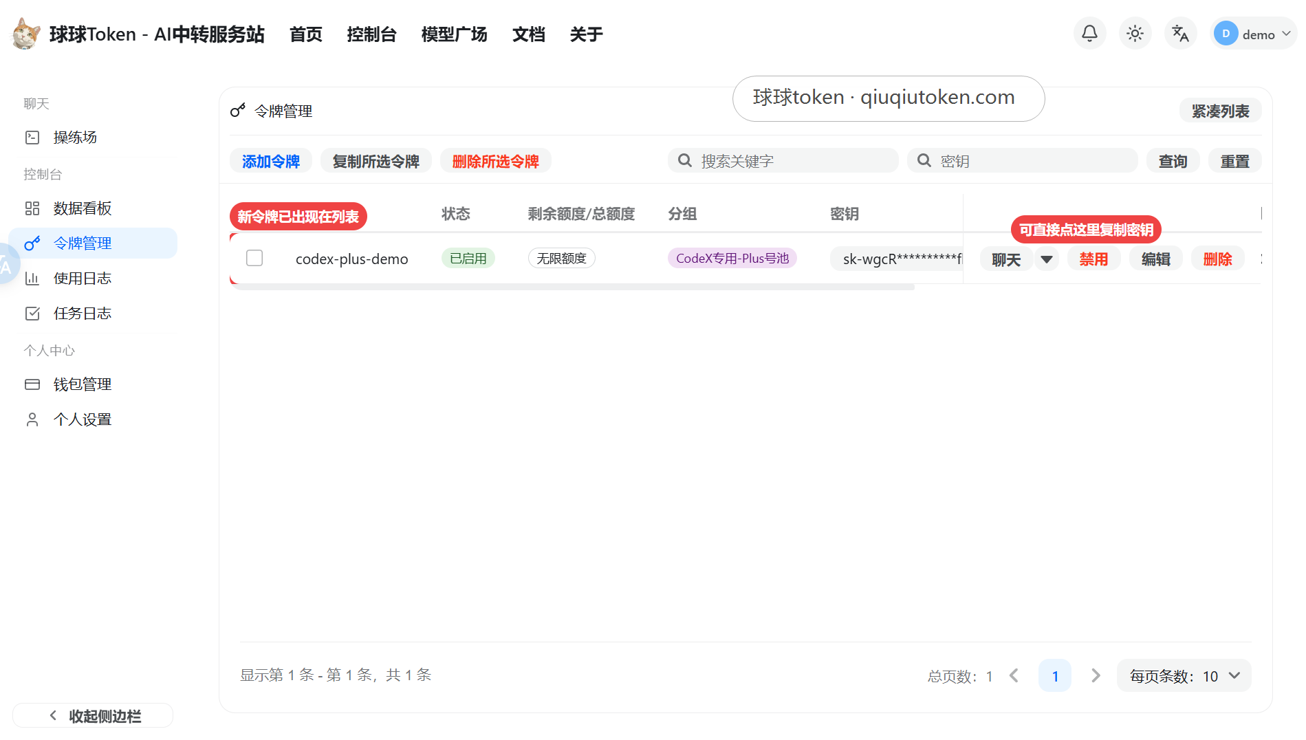
Task: Select 令牌管理 sidebar item
Action: coord(93,243)
